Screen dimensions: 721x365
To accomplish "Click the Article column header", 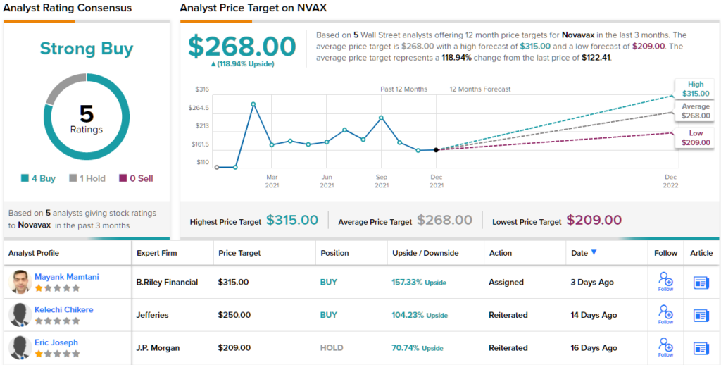I will (701, 253).
